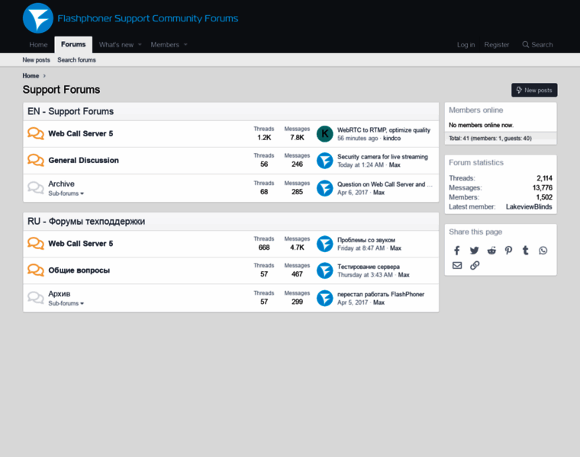
Task: Open kindco's user profile link
Action: [391, 138]
